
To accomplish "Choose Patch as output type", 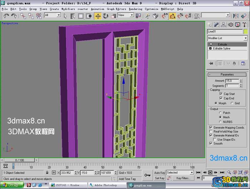I will (220, 113).
